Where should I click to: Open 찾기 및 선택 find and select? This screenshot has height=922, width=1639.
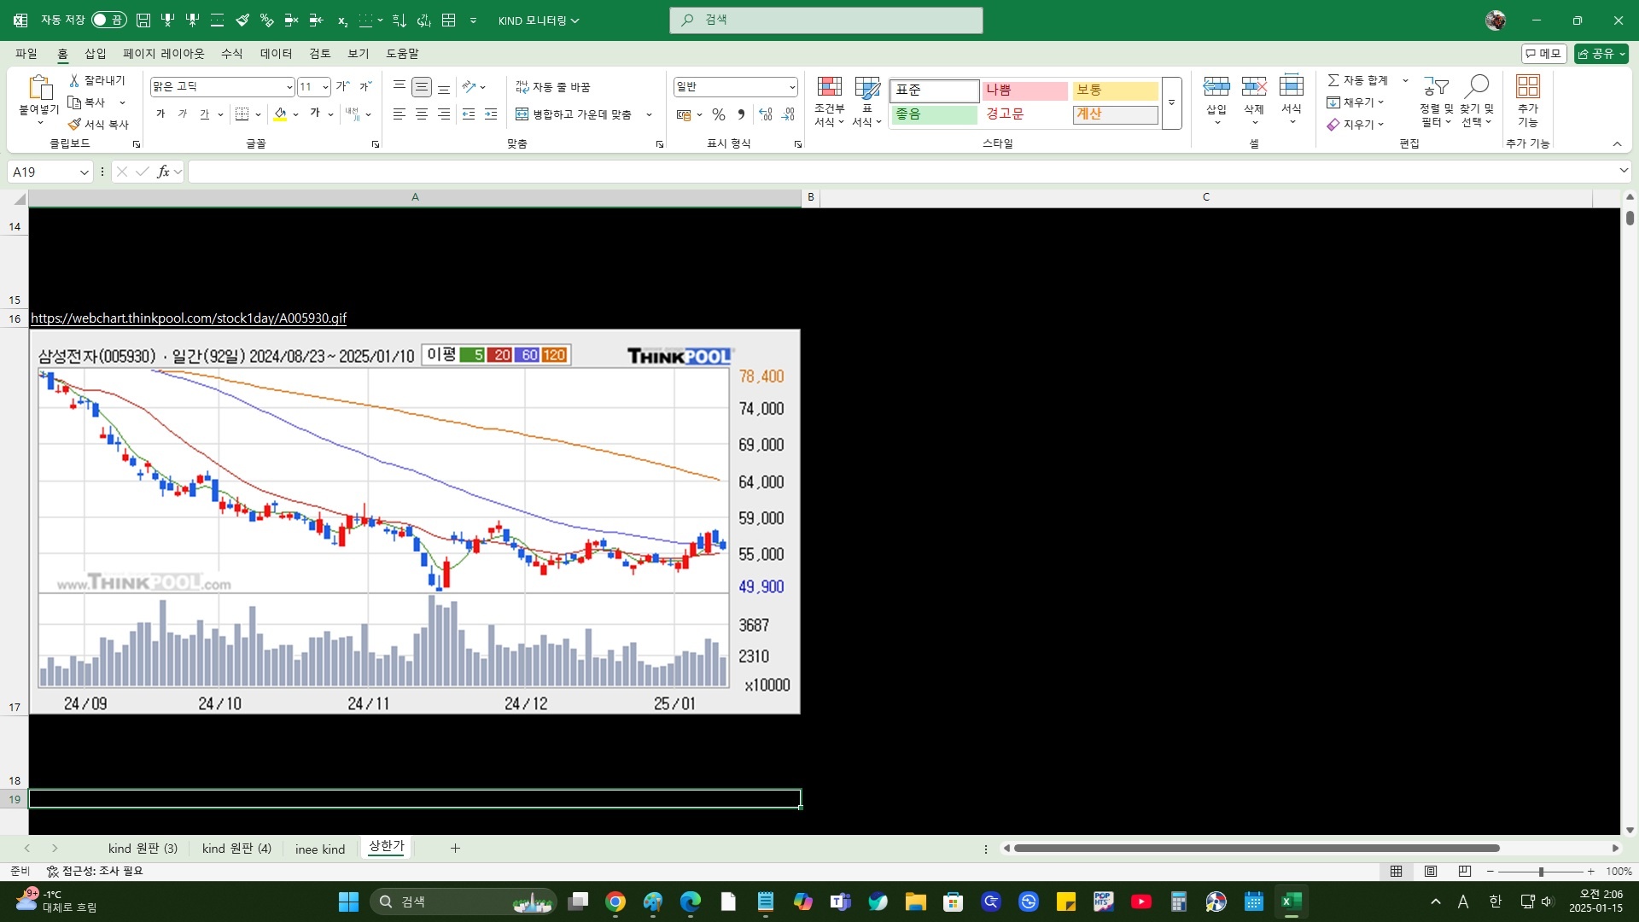click(x=1477, y=102)
